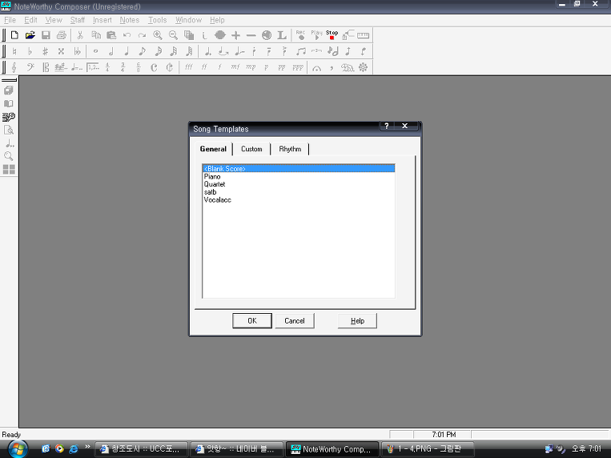Open the Notes menu
The image size is (611, 458).
tap(130, 20)
